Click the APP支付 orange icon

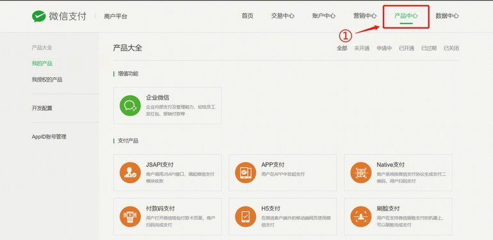point(246,172)
